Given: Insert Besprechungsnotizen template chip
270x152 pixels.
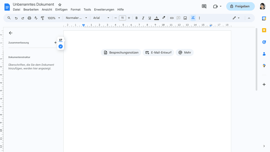Looking at the screenshot, I should point(121,53).
